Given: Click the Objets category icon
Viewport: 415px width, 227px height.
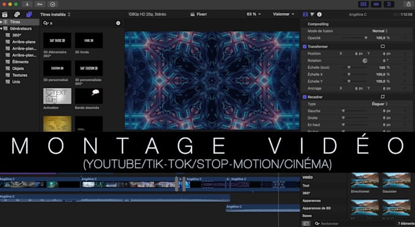Looking at the screenshot, I should (8, 68).
